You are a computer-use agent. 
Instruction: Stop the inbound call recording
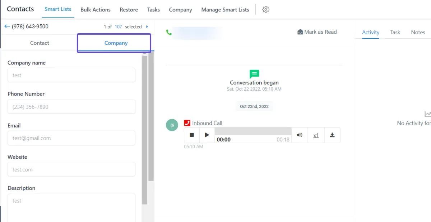pos(192,135)
